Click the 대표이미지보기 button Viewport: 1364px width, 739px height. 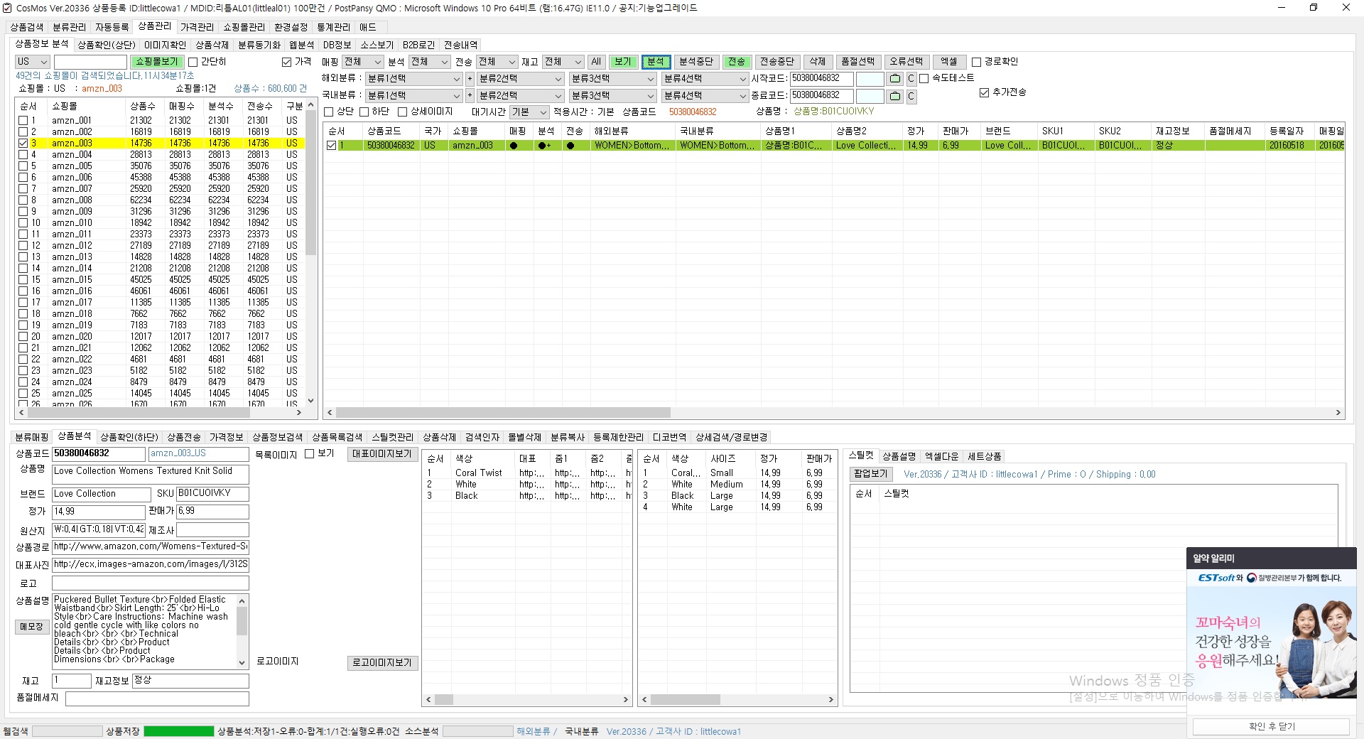382,454
